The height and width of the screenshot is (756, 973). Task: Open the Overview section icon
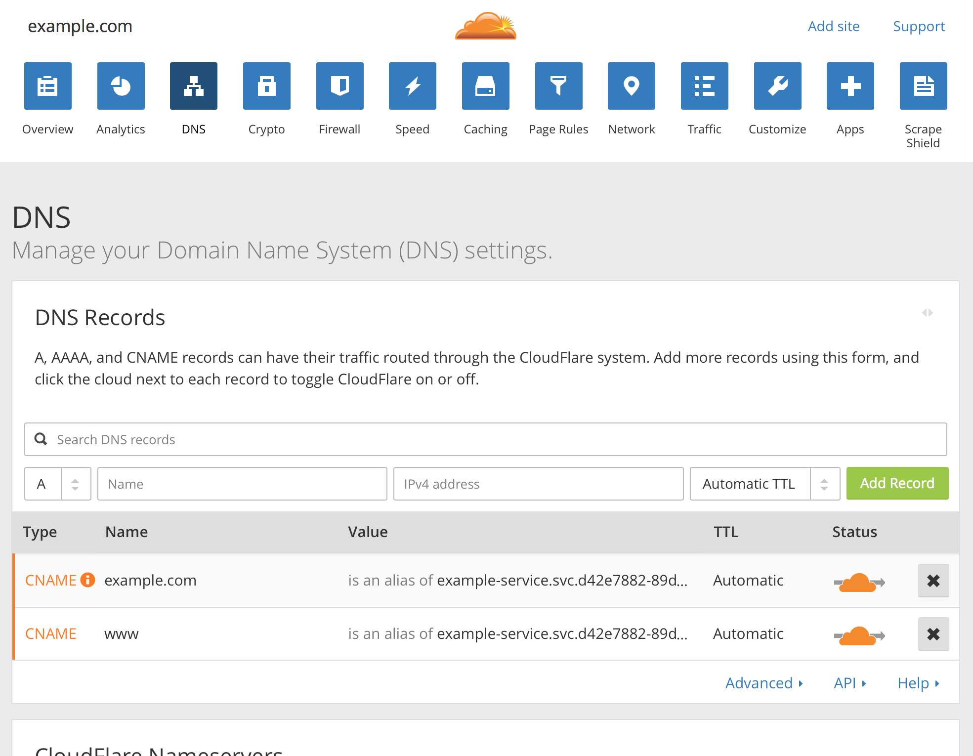click(x=48, y=86)
